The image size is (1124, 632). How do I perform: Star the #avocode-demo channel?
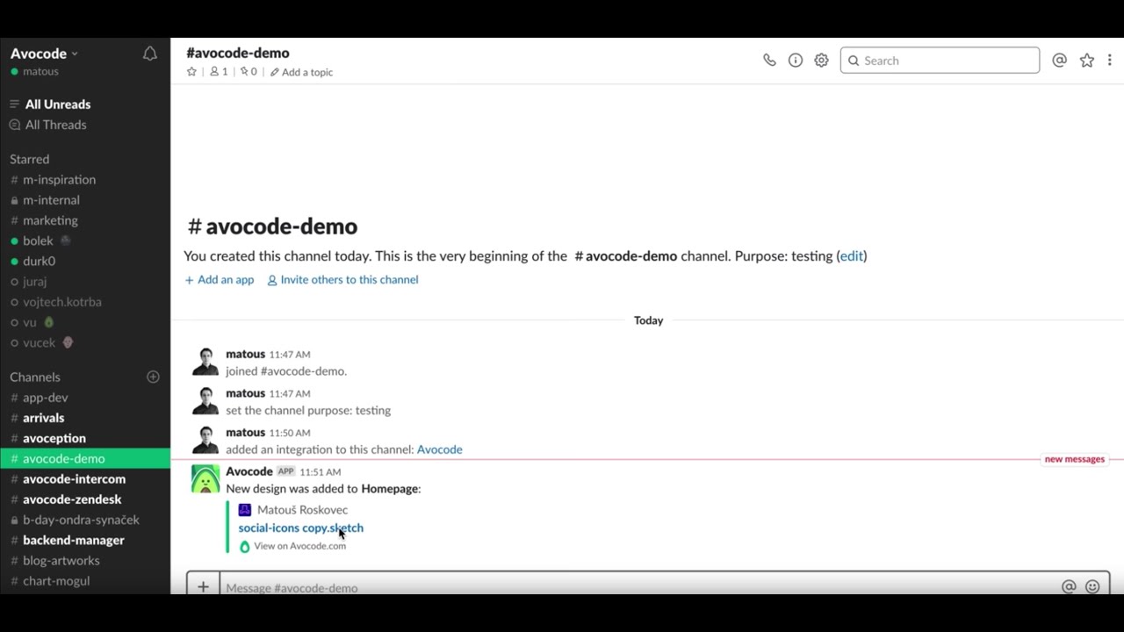pyautogui.click(x=191, y=72)
